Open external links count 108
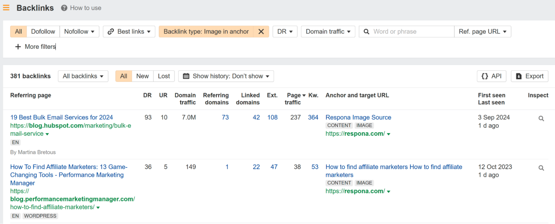The image size is (555, 224). (x=272, y=117)
